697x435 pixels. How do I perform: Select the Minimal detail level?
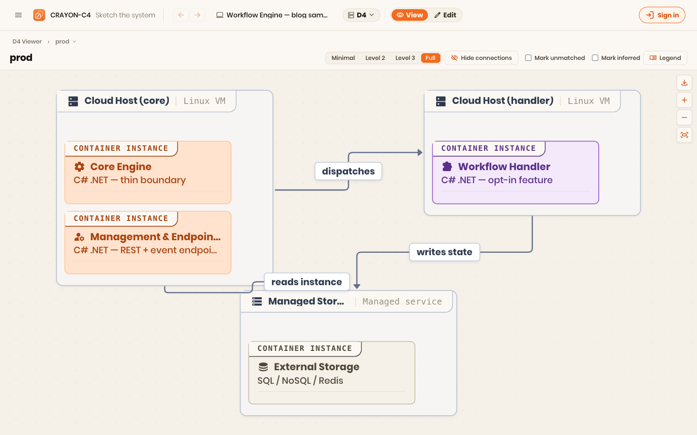pos(343,58)
